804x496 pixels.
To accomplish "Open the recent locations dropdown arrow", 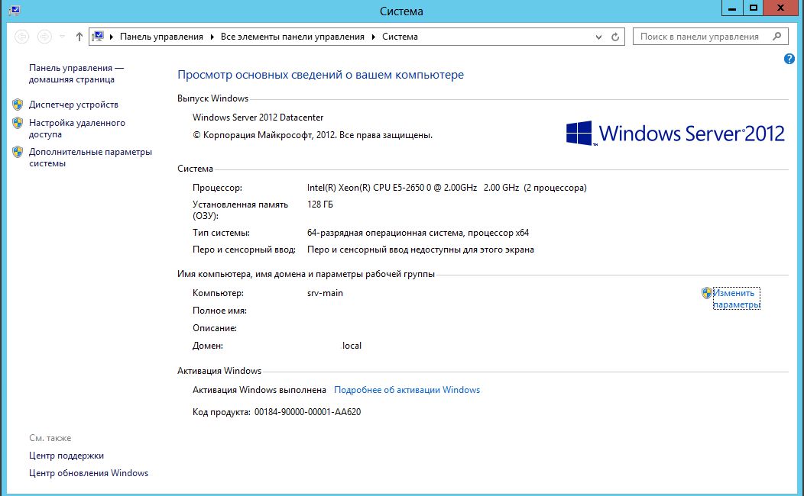I will click(62, 37).
